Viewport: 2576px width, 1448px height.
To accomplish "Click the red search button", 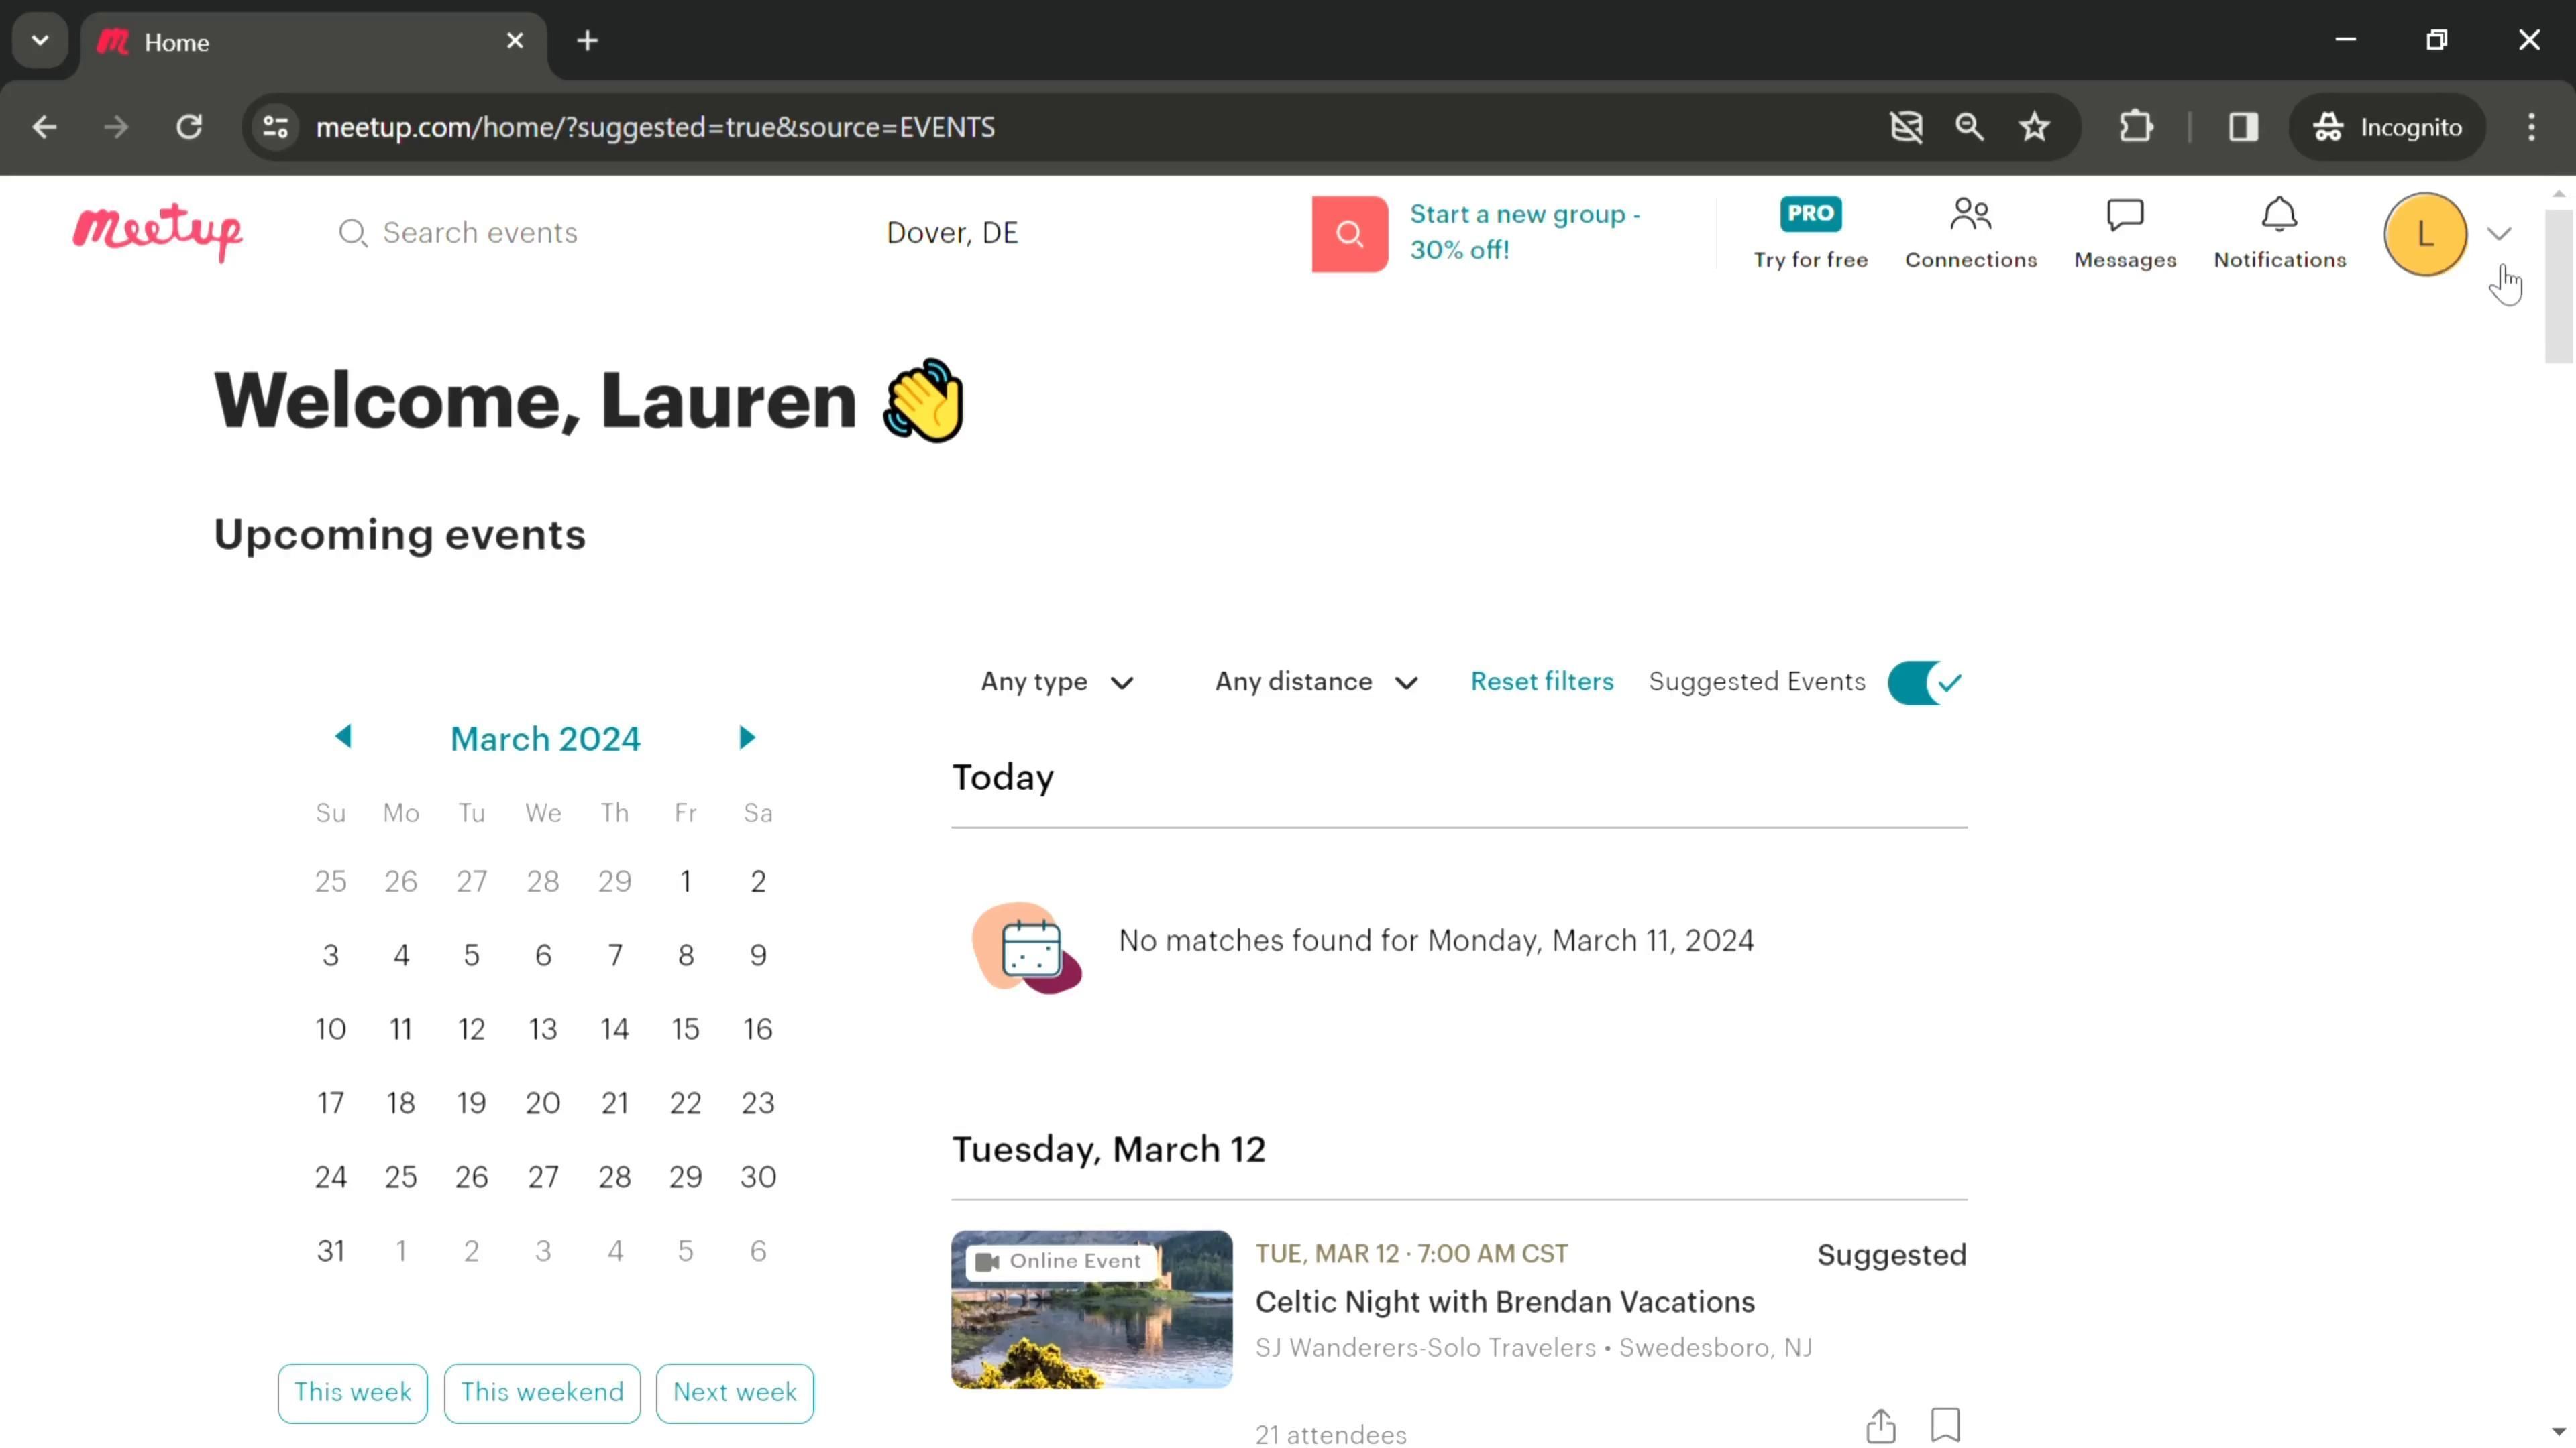I will [x=1349, y=234].
